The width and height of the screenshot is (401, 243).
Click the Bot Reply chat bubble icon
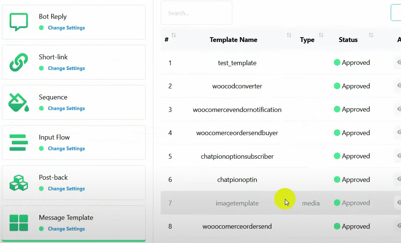[x=18, y=22]
